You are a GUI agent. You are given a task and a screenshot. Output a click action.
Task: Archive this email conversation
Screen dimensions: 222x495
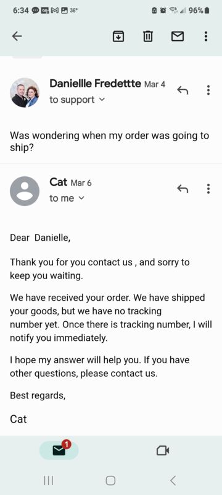pyautogui.click(x=118, y=37)
